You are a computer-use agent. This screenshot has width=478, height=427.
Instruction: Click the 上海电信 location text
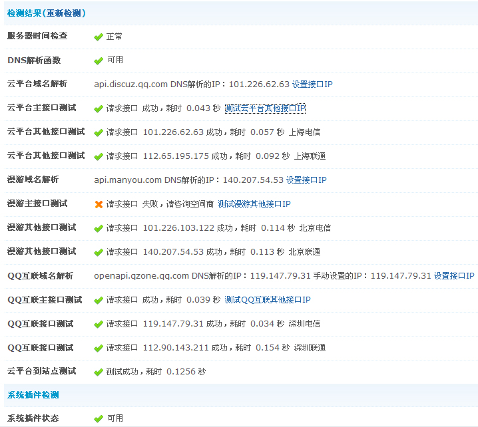tap(304, 132)
